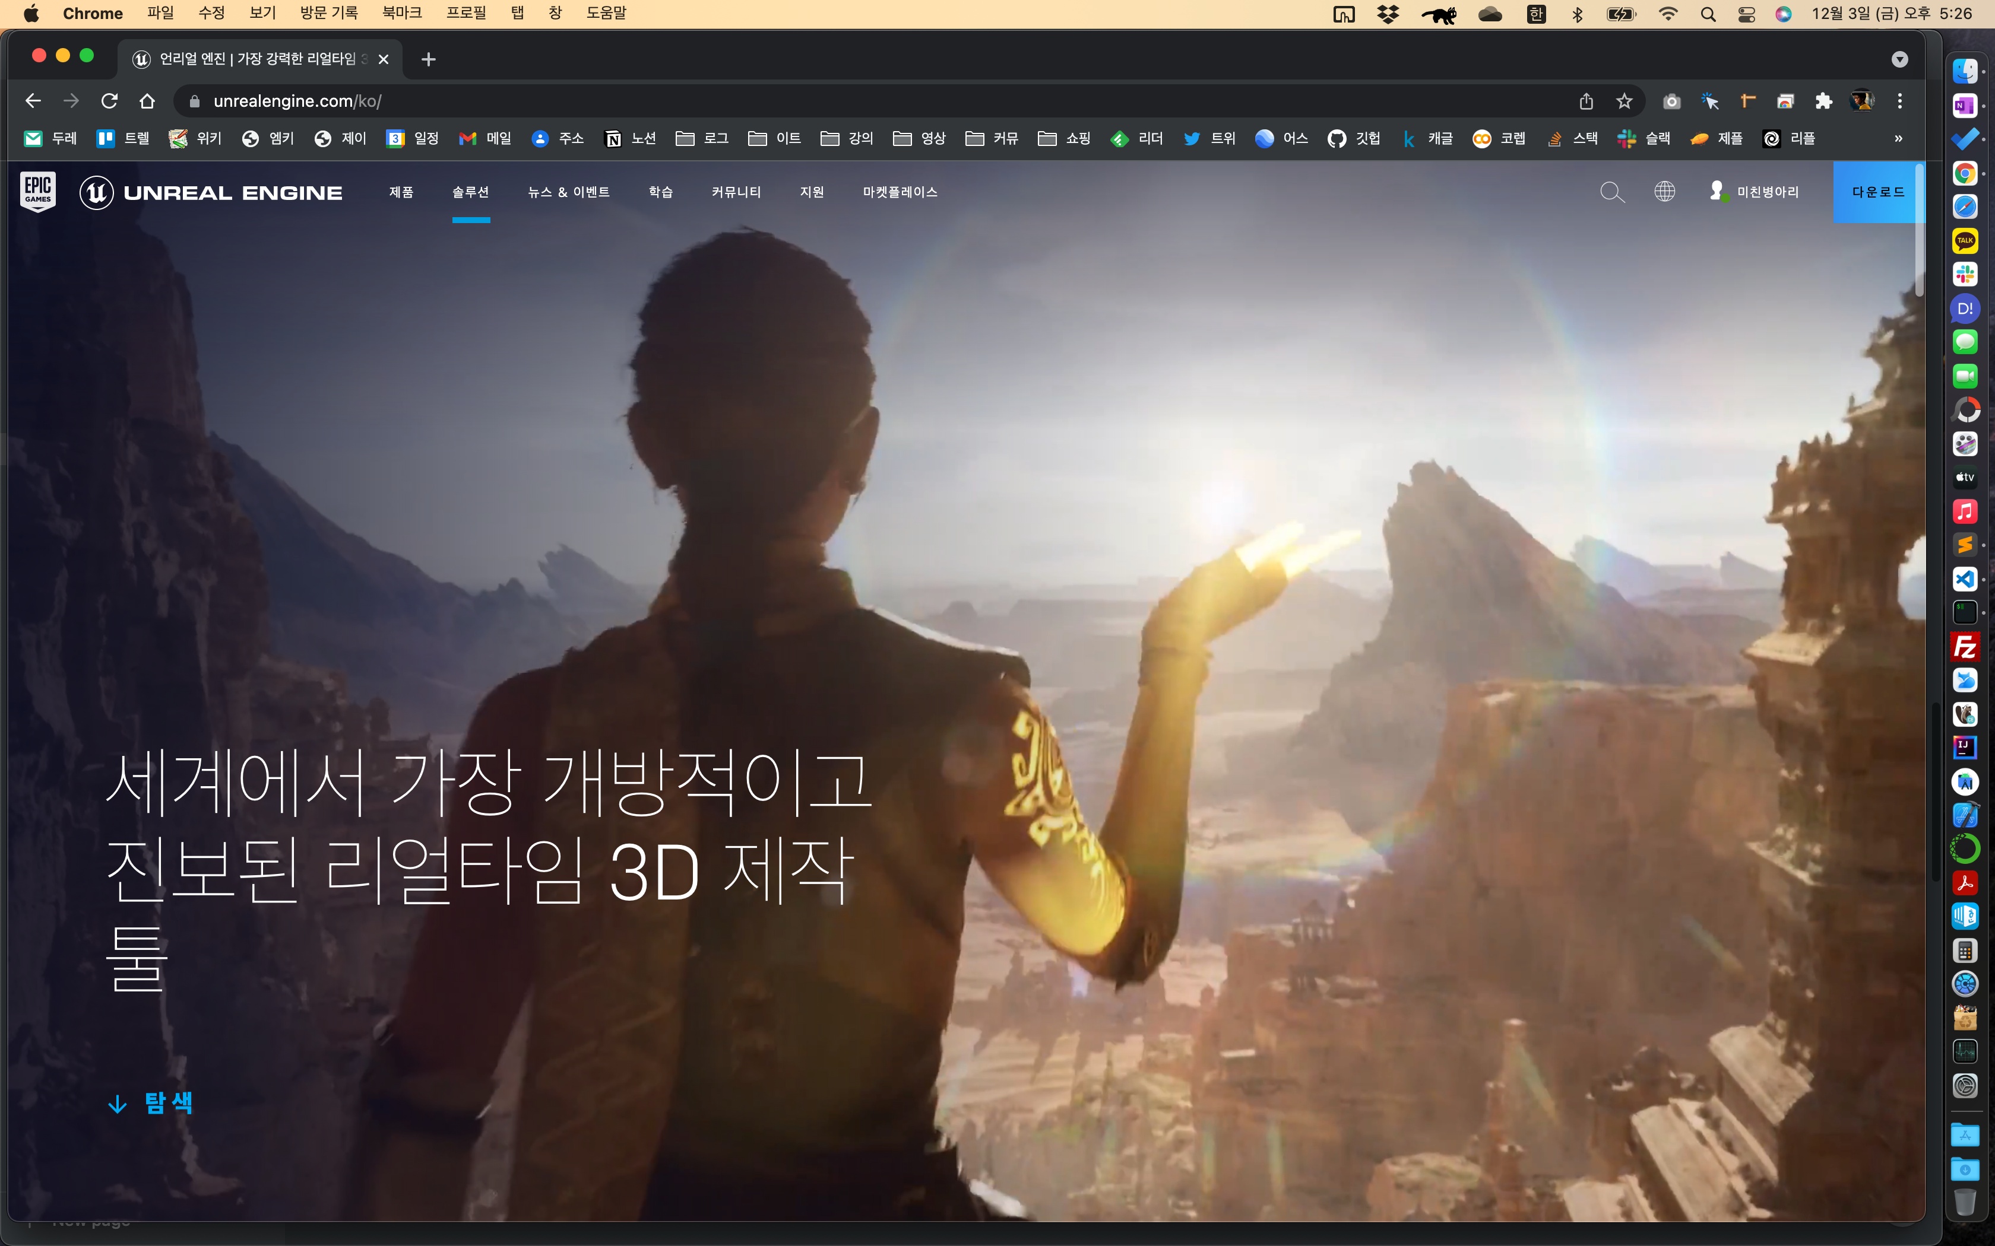Expand the tab search dropdown arrow
1995x1246 pixels.
point(1899,59)
